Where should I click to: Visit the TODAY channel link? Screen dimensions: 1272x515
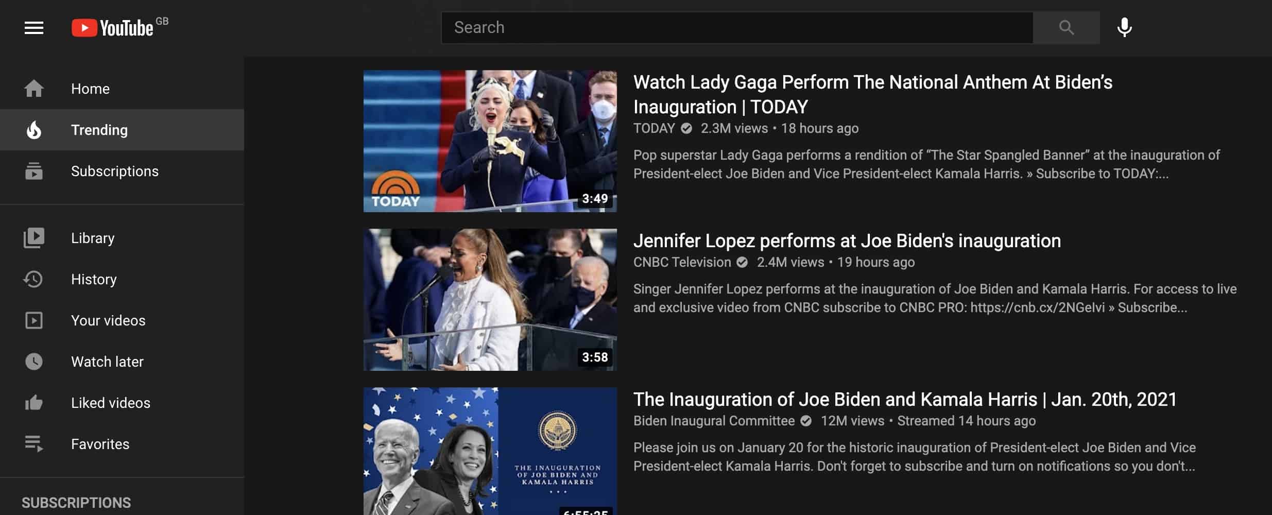pos(654,128)
